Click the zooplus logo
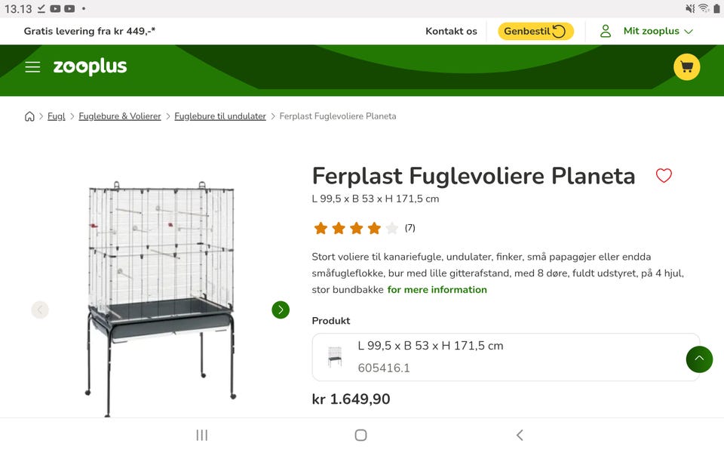This screenshot has height=453, width=724. [90, 67]
